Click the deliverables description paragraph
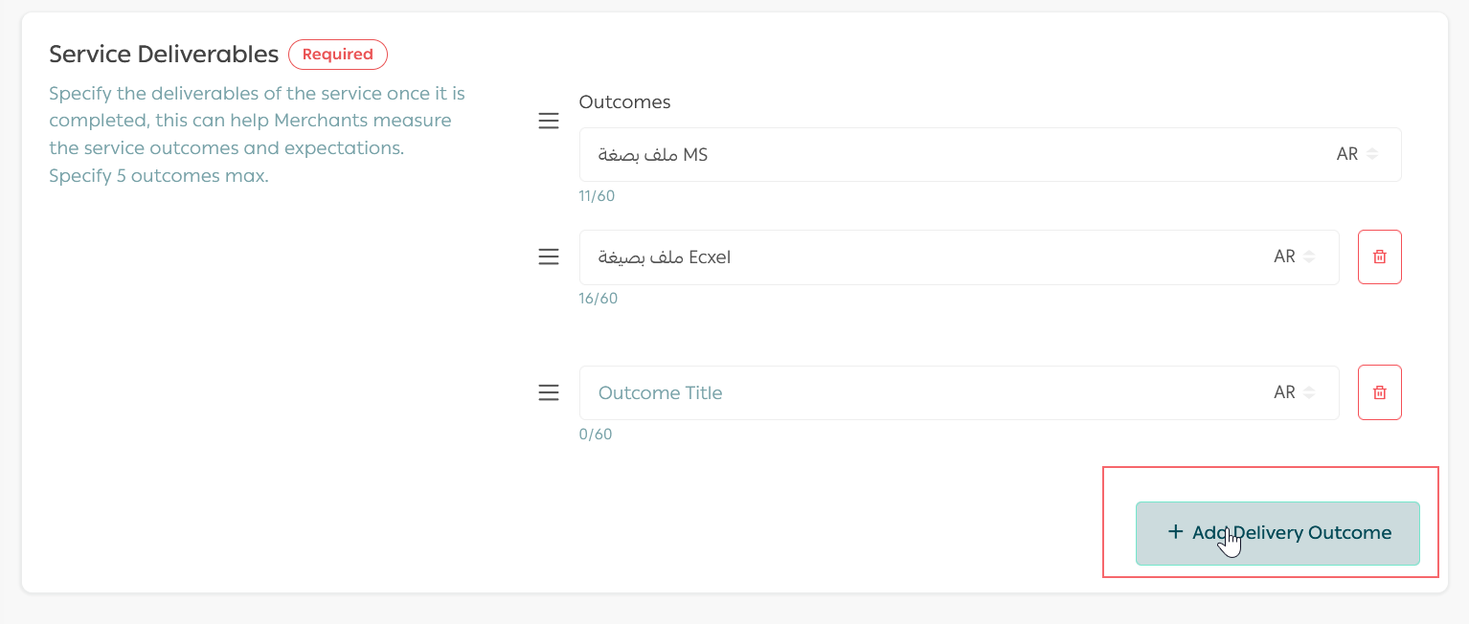Viewport: 1469px width, 624px height. 257,135
